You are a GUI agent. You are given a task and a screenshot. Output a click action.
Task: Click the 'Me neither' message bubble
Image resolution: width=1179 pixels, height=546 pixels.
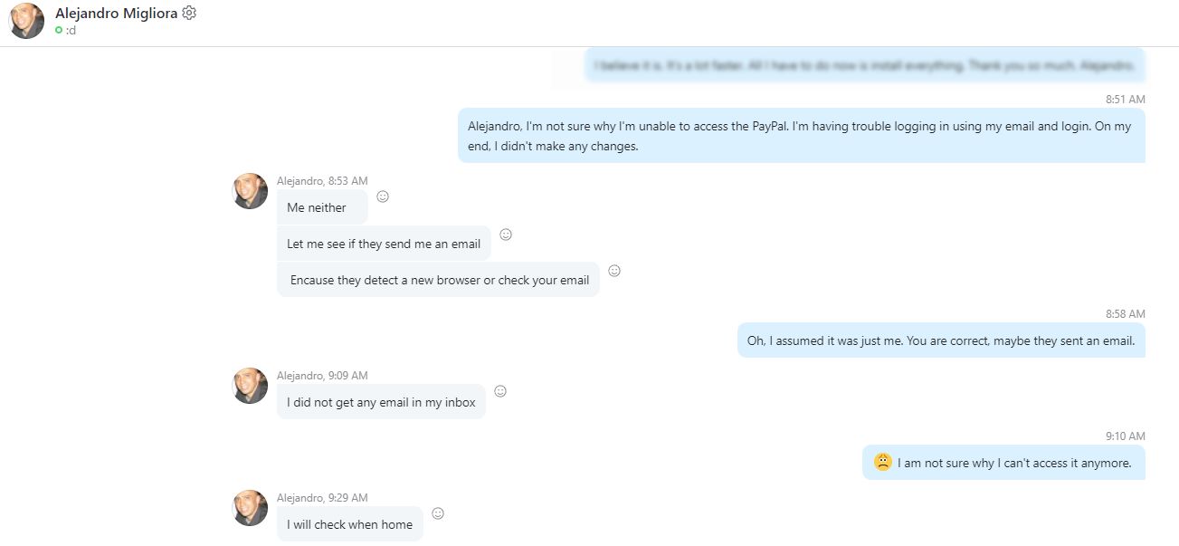click(x=318, y=207)
